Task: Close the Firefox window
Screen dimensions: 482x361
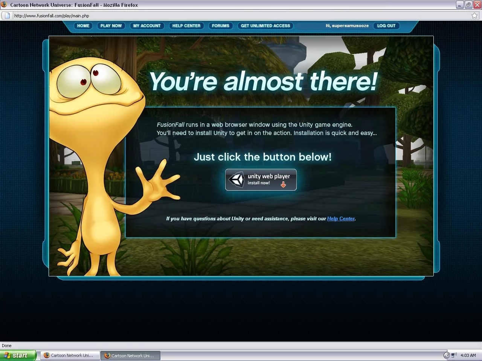Action: pos(477,5)
